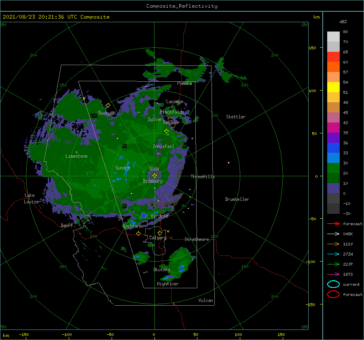Click the Ponoka city label
The height and width of the screenshot is (340, 364).
pyautogui.click(x=184, y=83)
